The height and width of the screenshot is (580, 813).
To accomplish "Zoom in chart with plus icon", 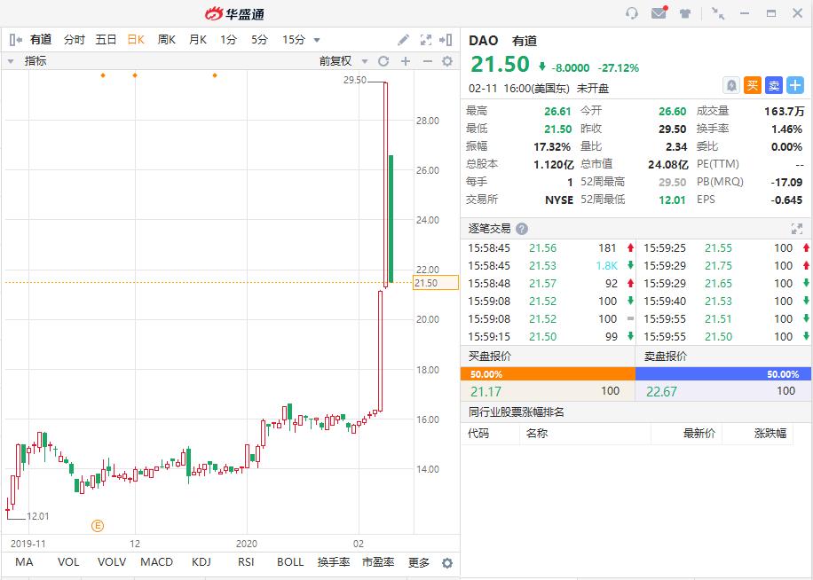I will tap(406, 61).
